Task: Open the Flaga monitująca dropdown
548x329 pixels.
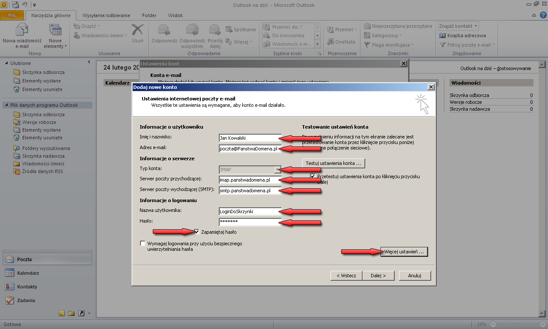Action: click(x=389, y=45)
